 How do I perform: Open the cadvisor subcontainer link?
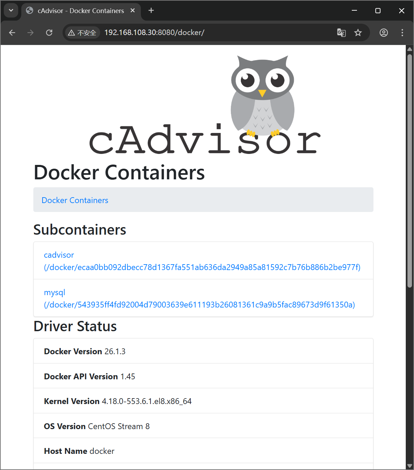202,261
